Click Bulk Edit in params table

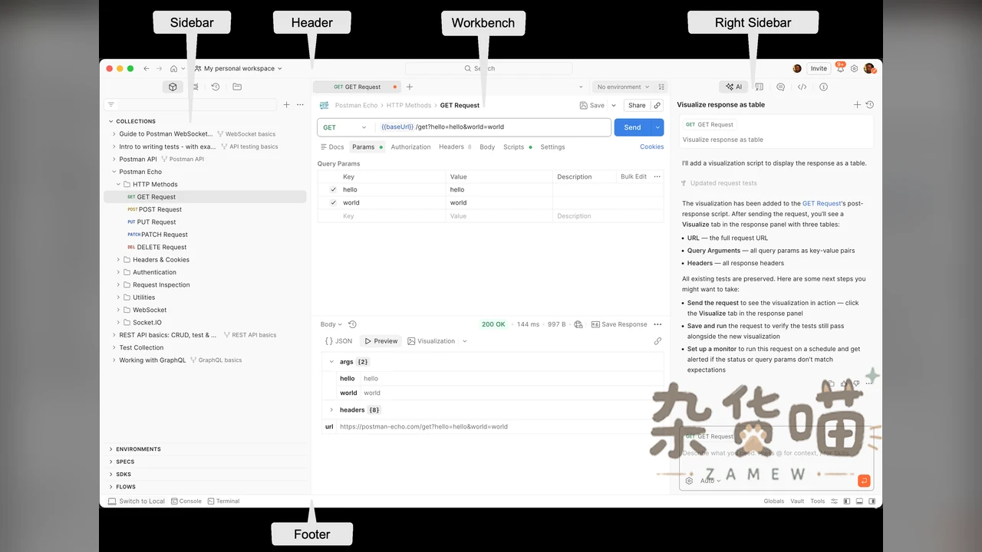634,176
